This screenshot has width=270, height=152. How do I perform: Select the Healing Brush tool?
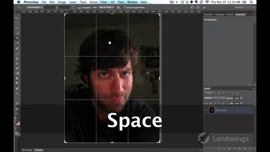click(x=17, y=49)
